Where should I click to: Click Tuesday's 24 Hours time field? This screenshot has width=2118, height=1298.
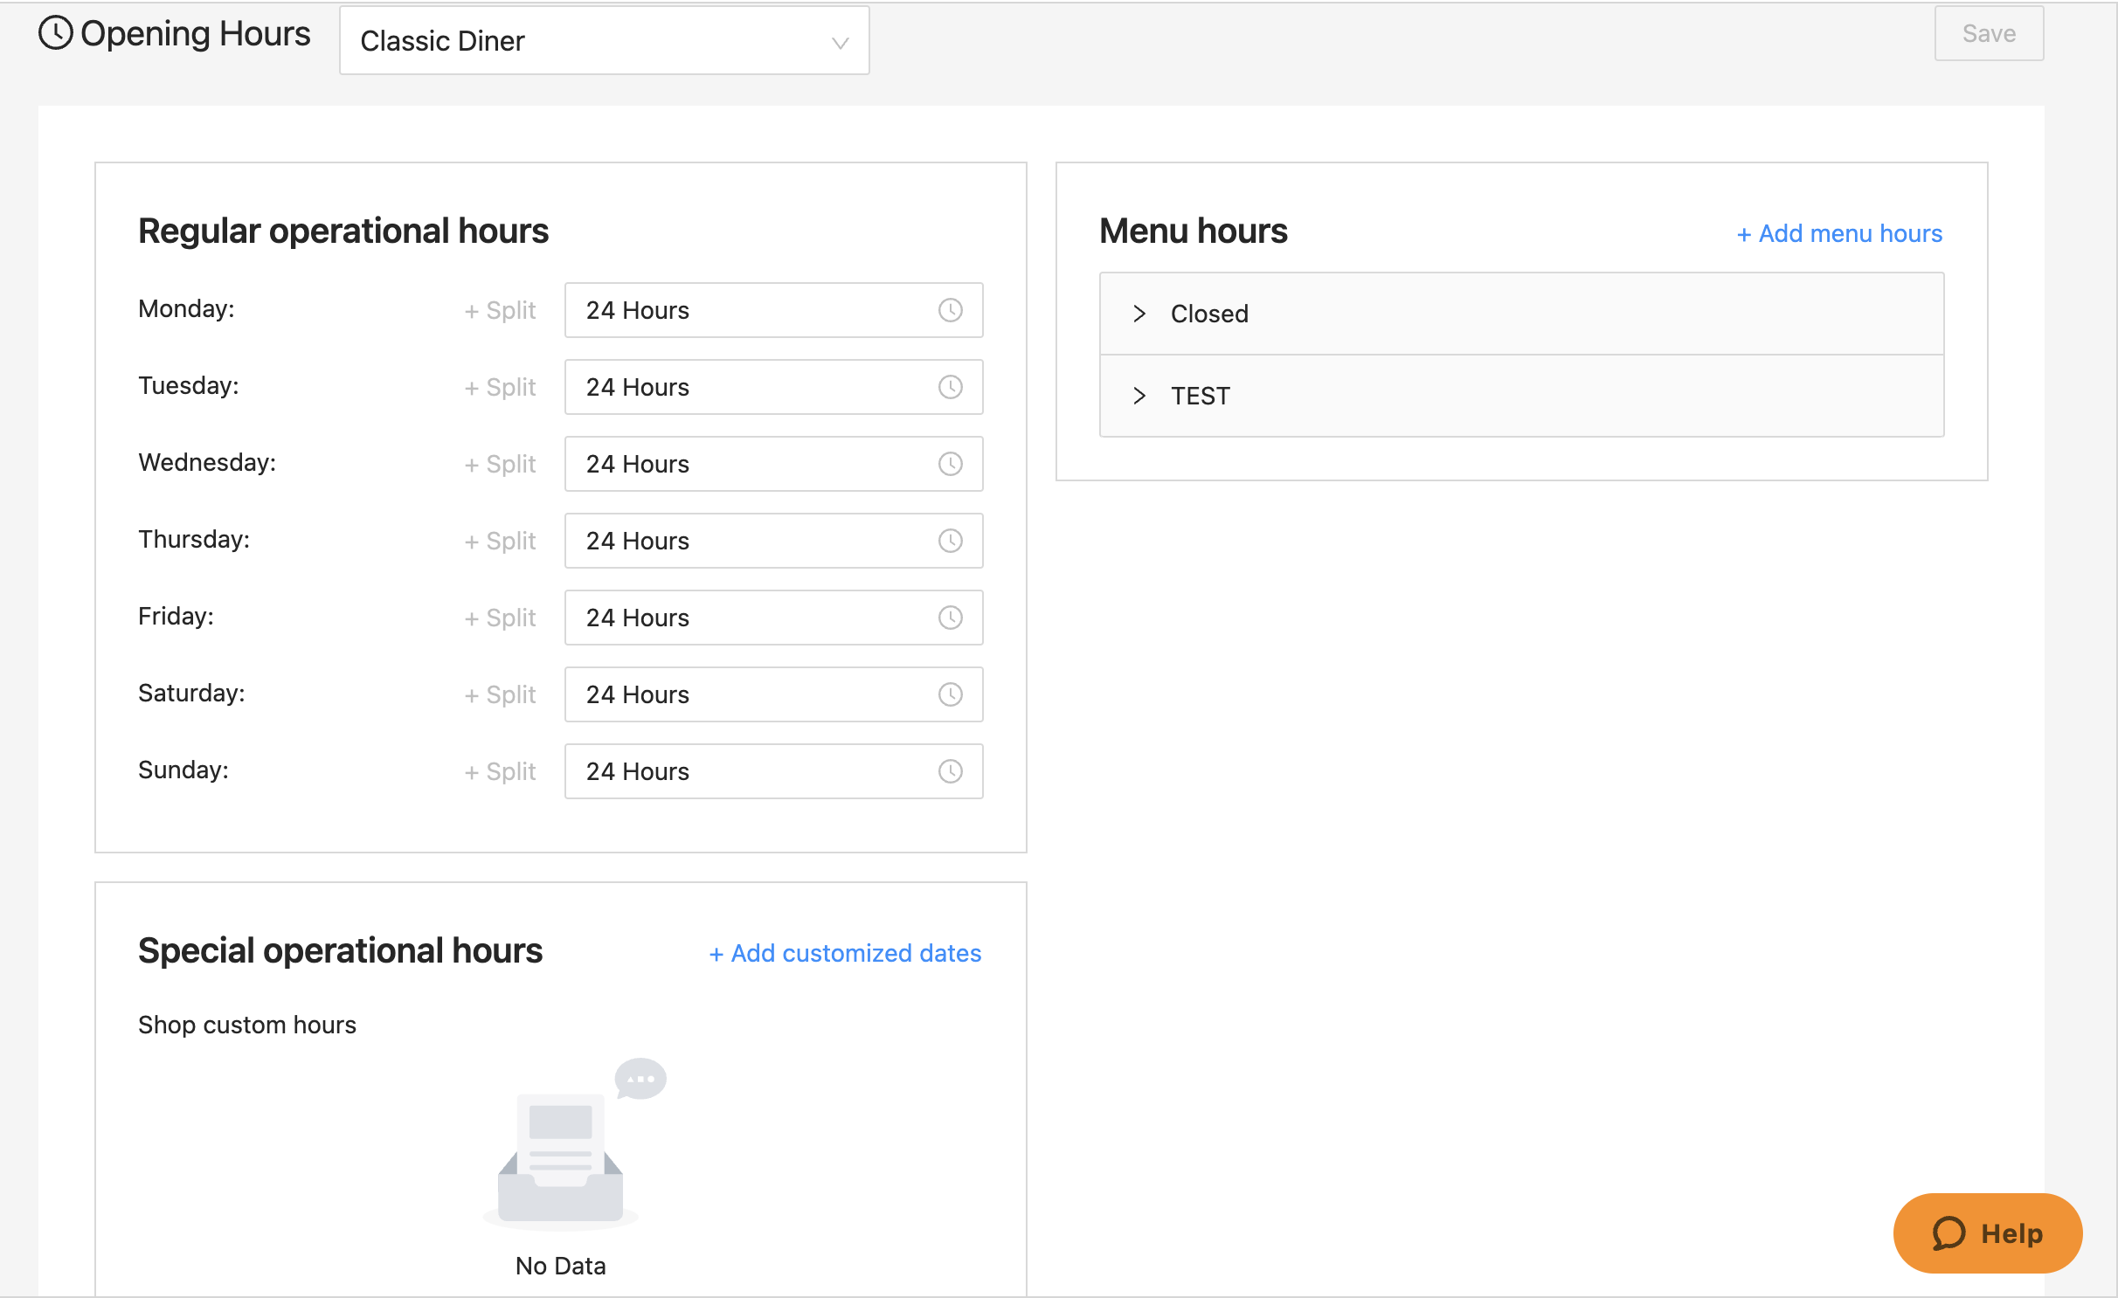pyautogui.click(x=773, y=387)
